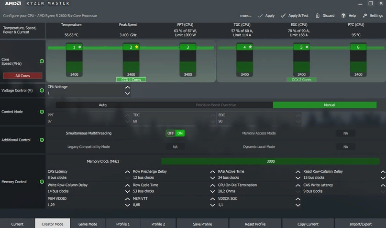The height and width of the screenshot is (228, 386).
Task: Click the star icon on core 4
Action: pyautogui.click(x=250, y=47)
